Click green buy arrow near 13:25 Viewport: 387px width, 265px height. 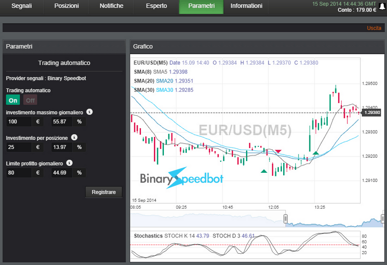(x=316, y=153)
